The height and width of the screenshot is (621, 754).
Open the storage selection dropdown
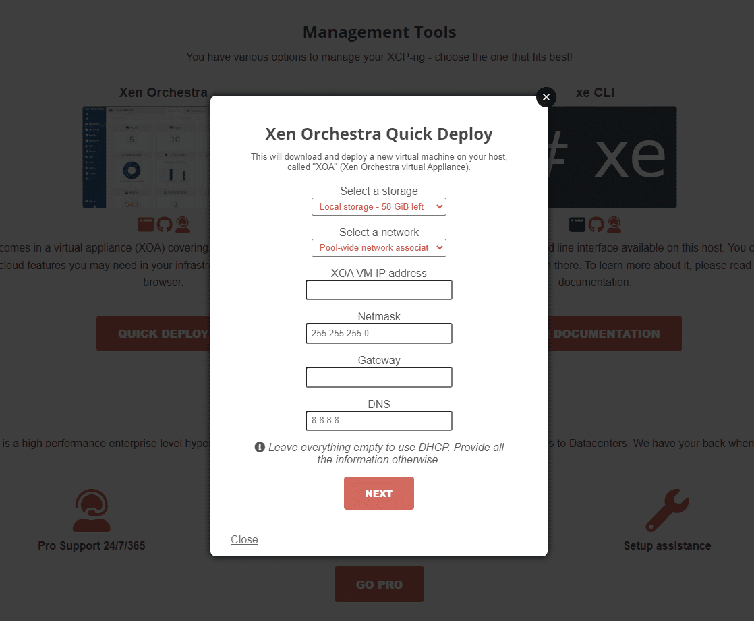point(379,207)
